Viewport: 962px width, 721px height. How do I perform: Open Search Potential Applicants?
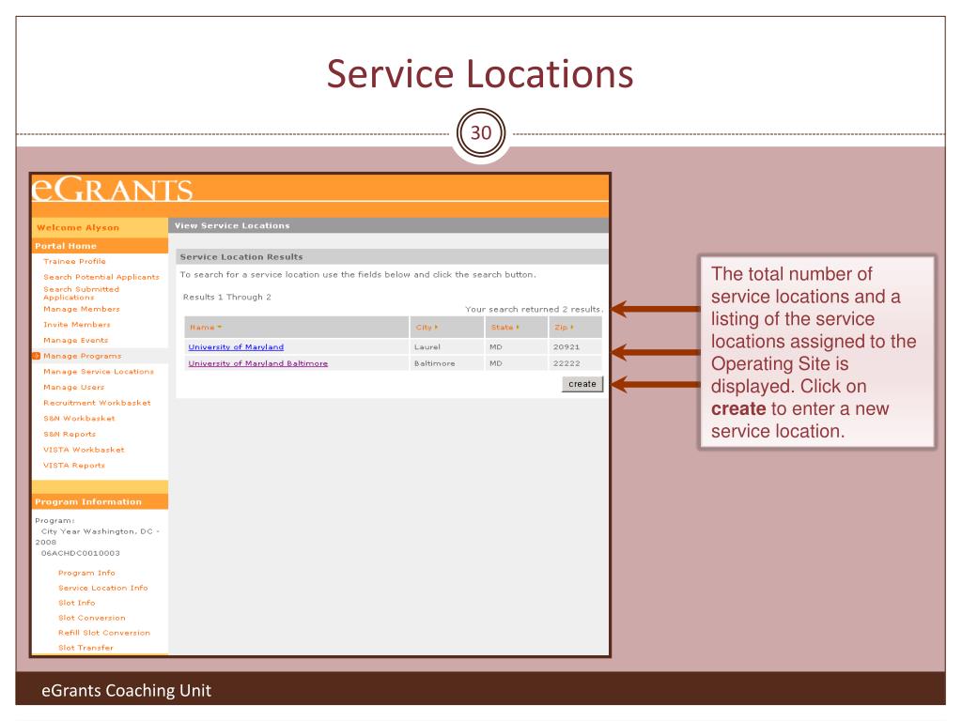[x=101, y=277]
